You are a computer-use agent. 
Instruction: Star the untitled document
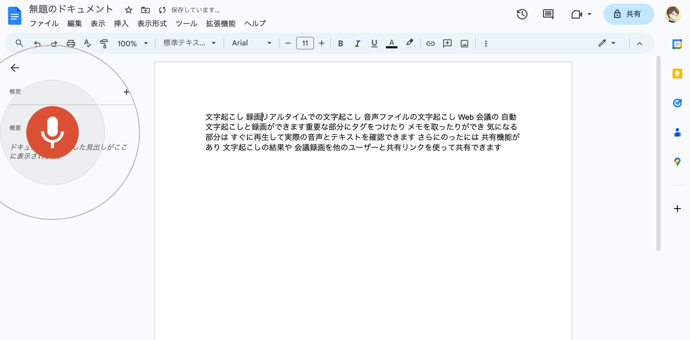pos(129,10)
